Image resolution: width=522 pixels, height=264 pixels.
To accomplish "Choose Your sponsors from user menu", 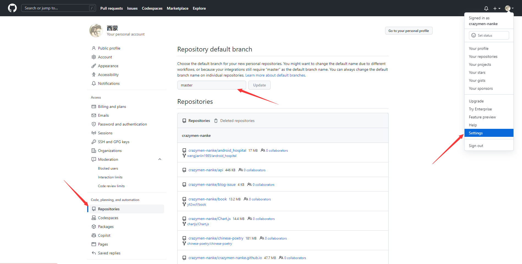I will coord(489,88).
